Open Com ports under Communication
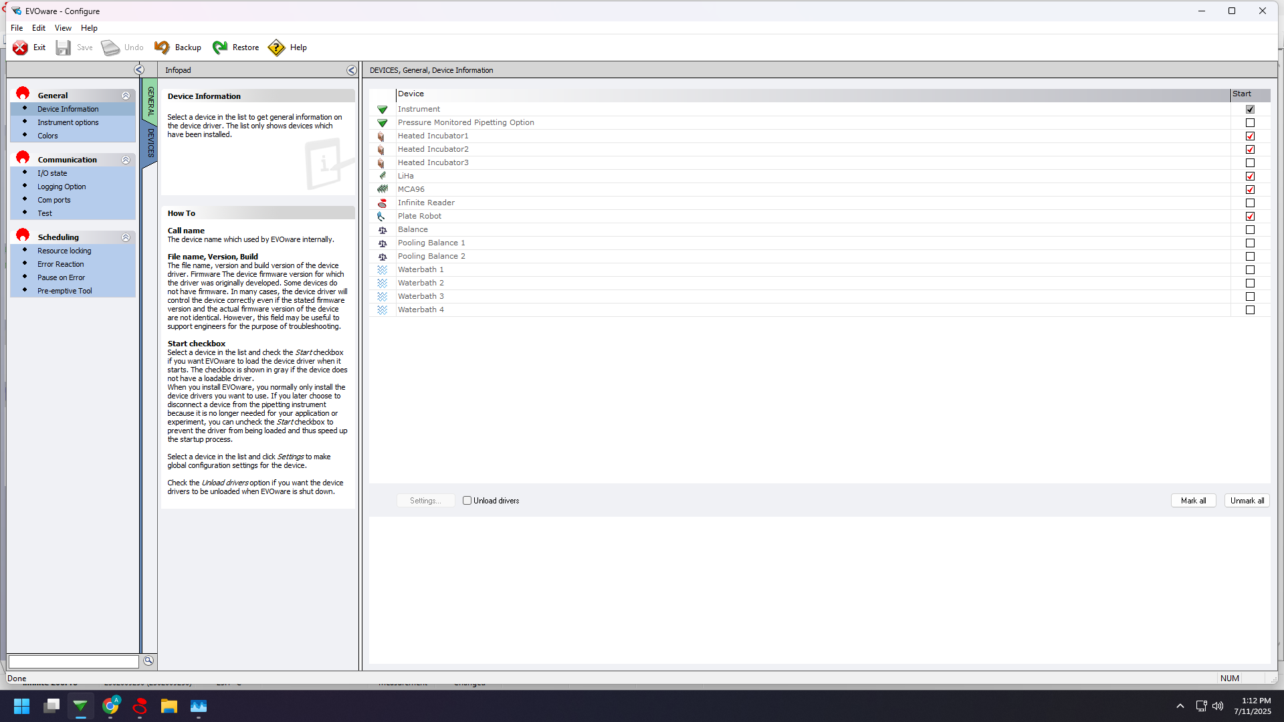Screen dimensions: 1284x722 tap(54, 201)
